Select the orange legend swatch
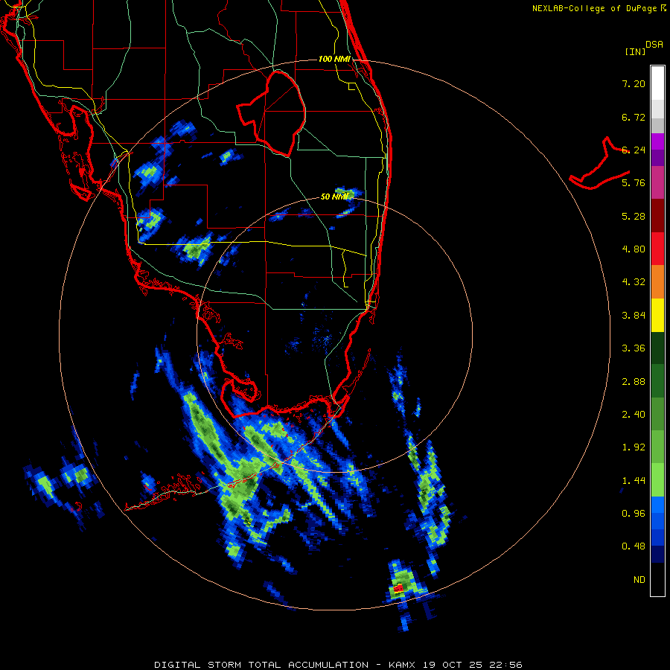Screen dimensions: 670x670 click(x=657, y=281)
